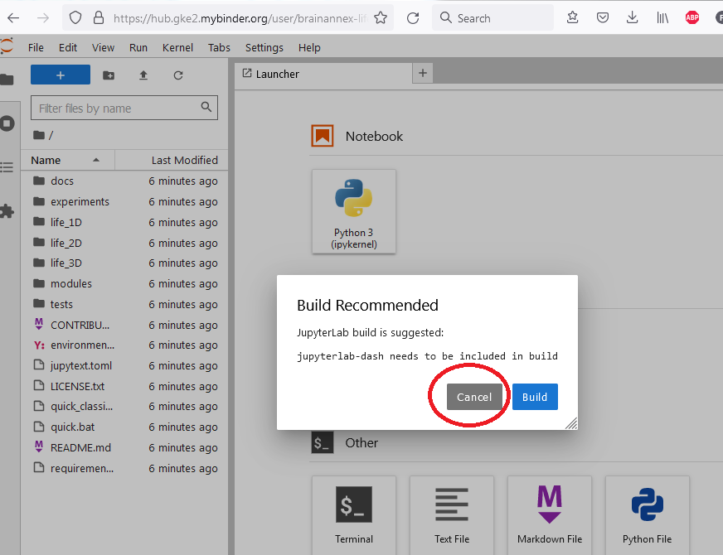Screen dimensions: 723x555
Task: Bookmark this page with the star icon
Action: click(x=381, y=18)
